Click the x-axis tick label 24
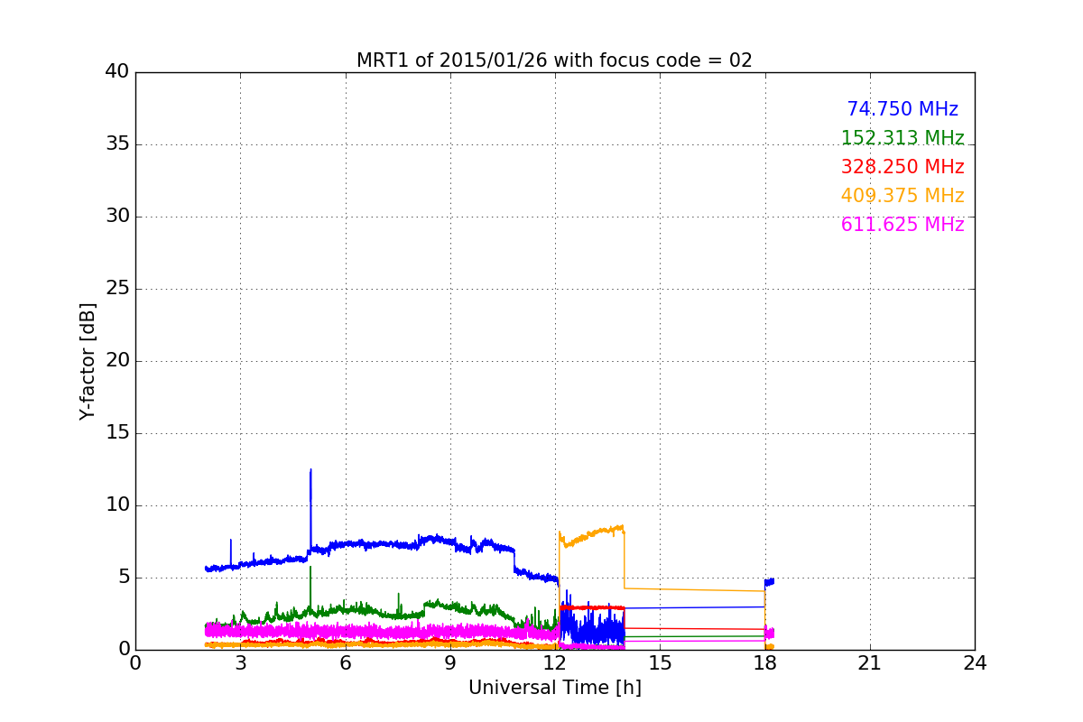The image size is (1083, 722). pyautogui.click(x=975, y=663)
